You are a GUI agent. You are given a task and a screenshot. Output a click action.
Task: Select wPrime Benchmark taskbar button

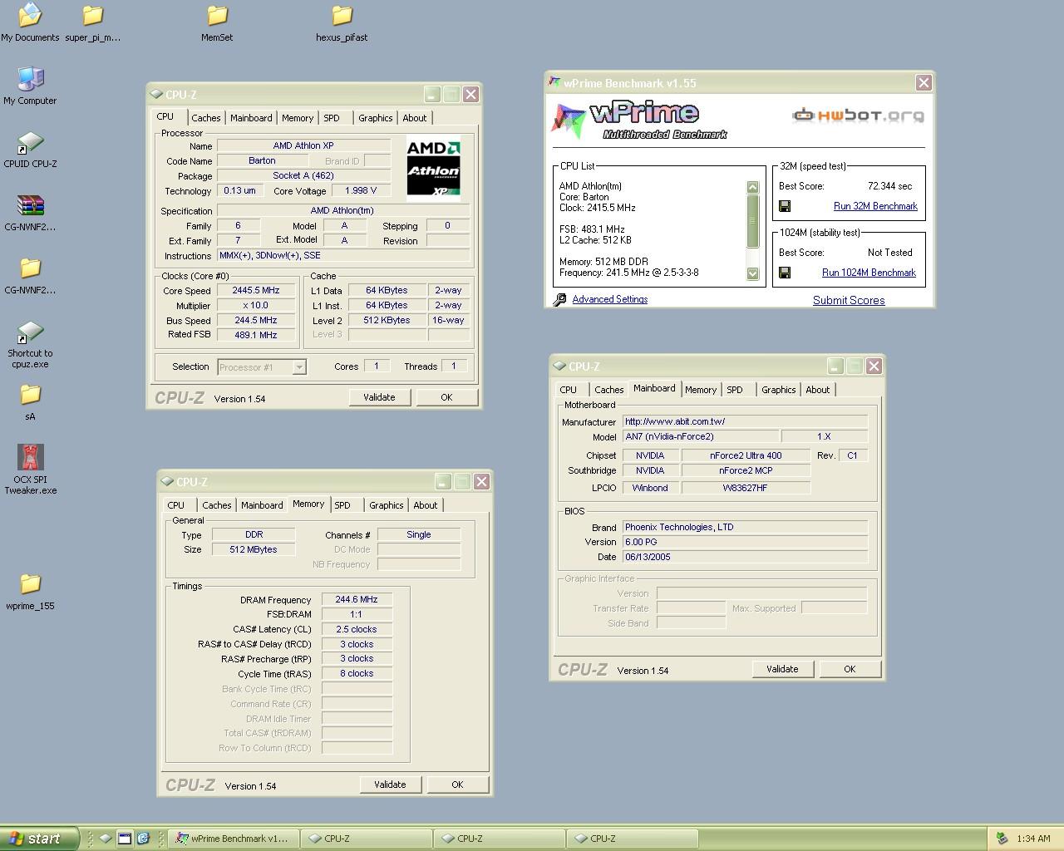pos(234,839)
